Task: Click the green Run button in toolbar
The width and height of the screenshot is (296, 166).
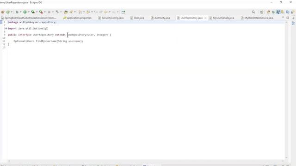Action: 25,12
